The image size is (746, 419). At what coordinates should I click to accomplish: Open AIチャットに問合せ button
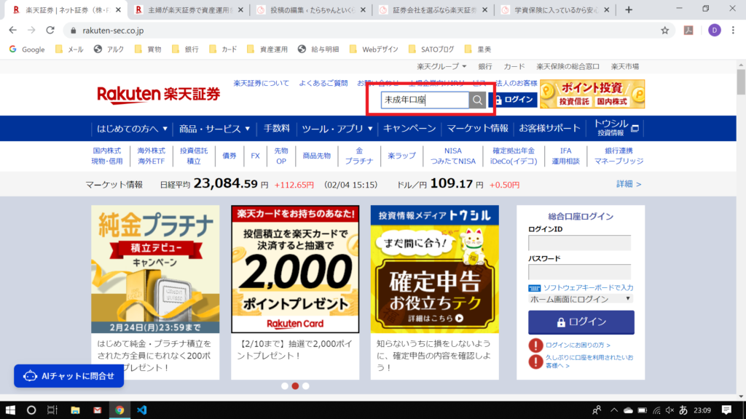pos(69,376)
